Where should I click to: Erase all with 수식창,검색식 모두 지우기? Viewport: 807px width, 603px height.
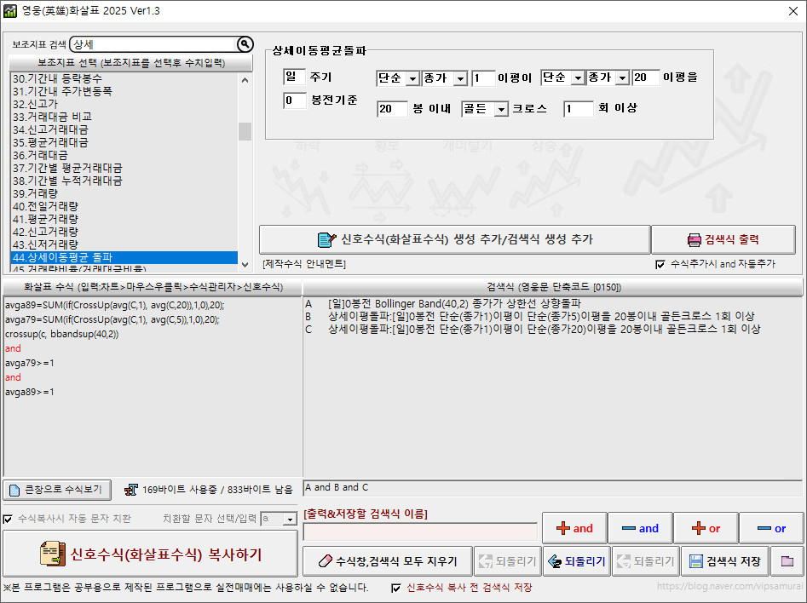tap(387, 561)
